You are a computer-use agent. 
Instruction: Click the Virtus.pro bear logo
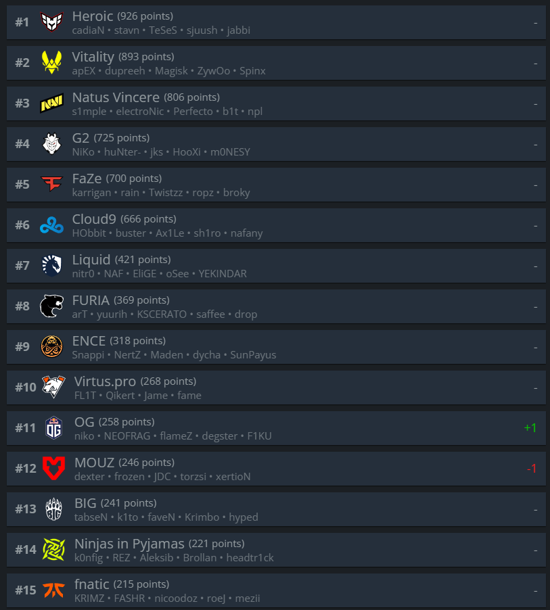tap(53, 387)
